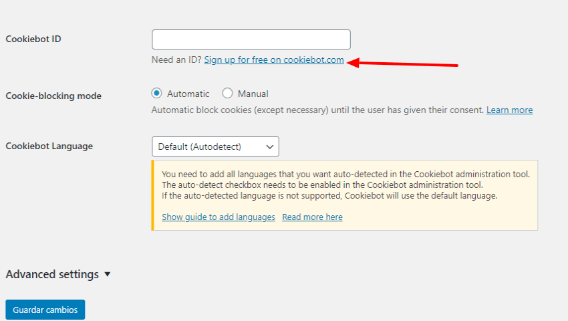This screenshot has height=321, width=568.
Task: Click the 'Need an ID?' helper text
Action: point(176,60)
